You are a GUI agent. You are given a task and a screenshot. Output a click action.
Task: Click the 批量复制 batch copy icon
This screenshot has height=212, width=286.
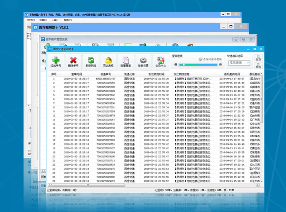pos(126,62)
